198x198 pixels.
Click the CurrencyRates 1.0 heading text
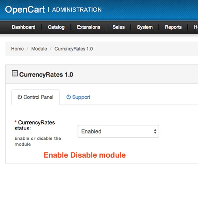[46, 74]
